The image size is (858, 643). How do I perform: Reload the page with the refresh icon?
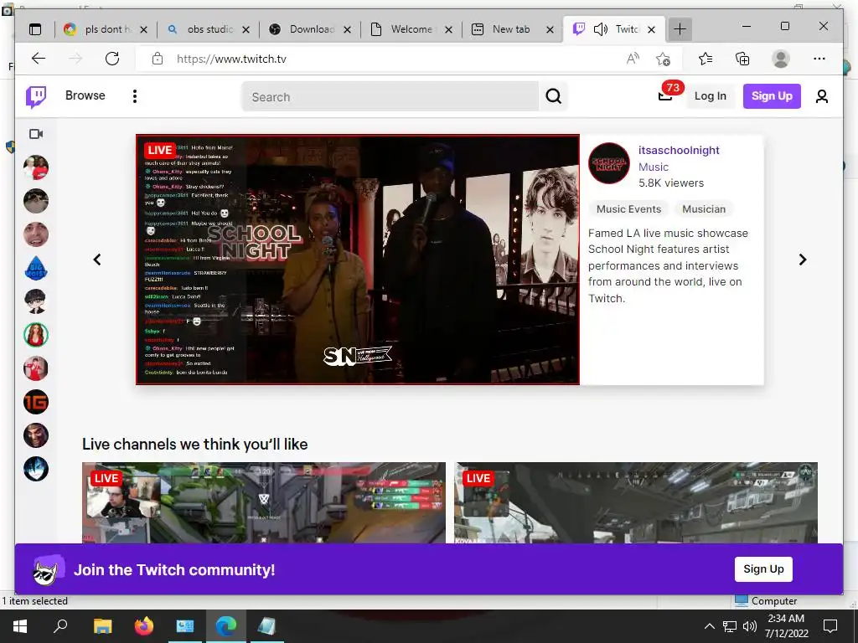[x=112, y=59]
